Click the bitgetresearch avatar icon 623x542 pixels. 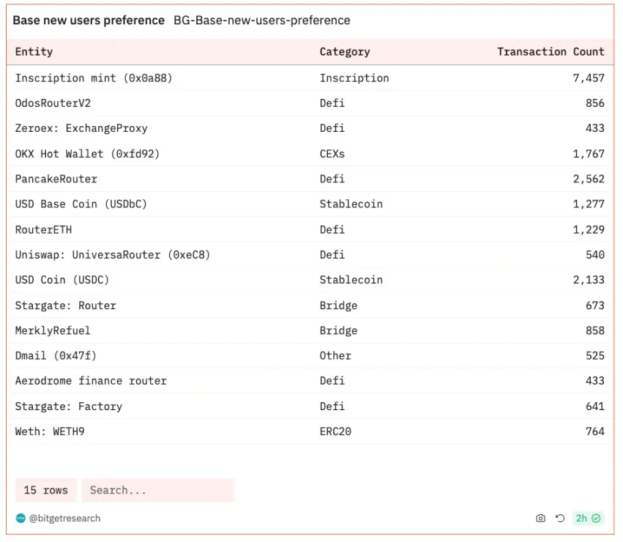point(20,519)
